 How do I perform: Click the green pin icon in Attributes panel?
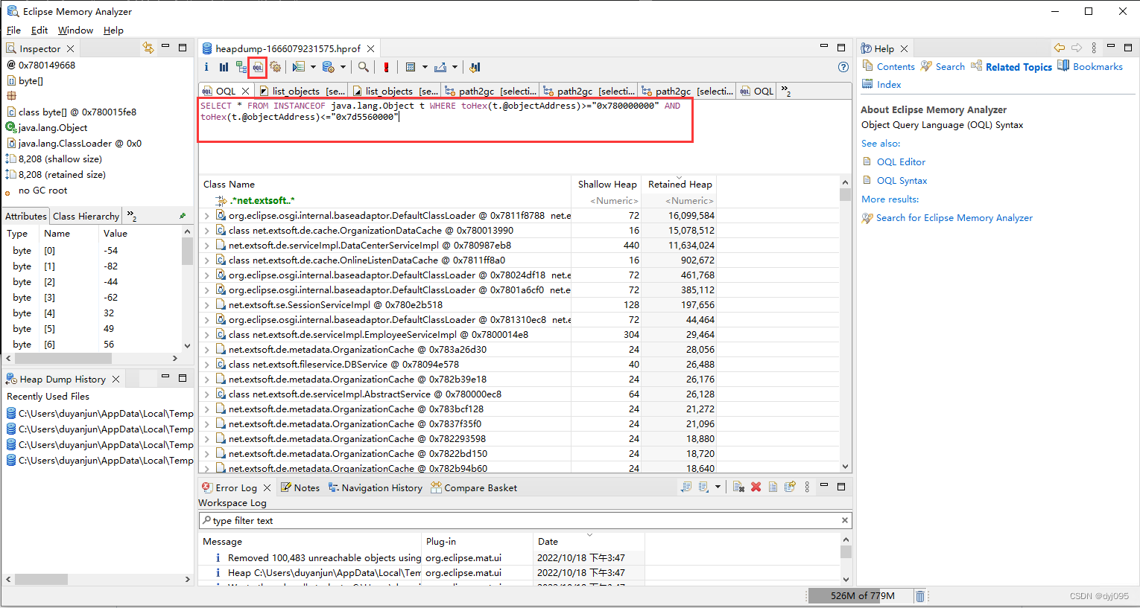pyautogui.click(x=183, y=216)
